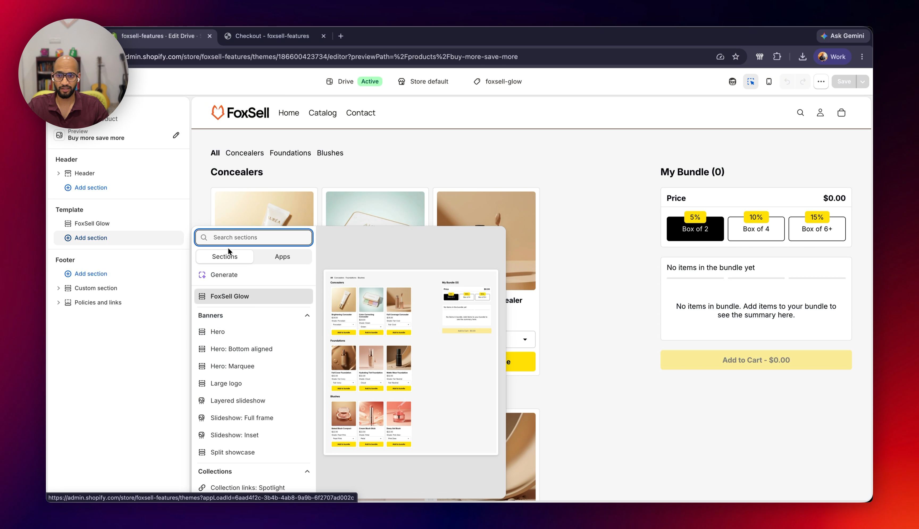Click the Save button
This screenshot has height=529, width=919.
pyautogui.click(x=844, y=81)
